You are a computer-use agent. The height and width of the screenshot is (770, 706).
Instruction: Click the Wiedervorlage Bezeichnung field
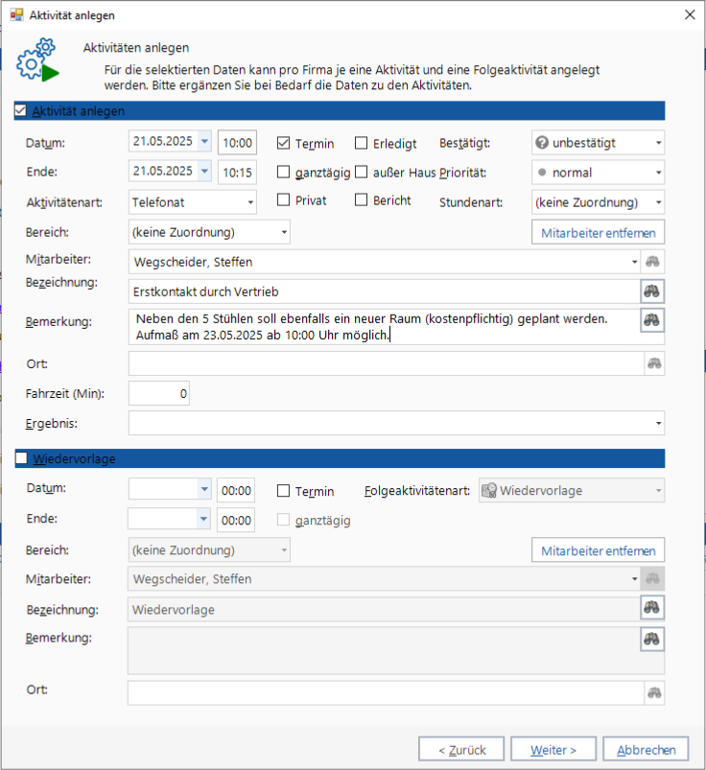click(x=384, y=610)
